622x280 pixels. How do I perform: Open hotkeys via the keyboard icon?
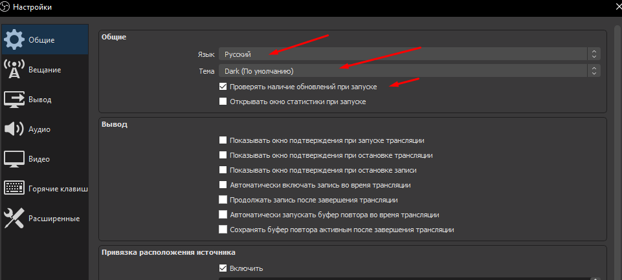(14, 188)
